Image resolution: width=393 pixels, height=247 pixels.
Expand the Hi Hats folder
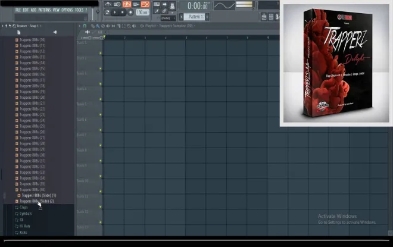(x=24, y=226)
